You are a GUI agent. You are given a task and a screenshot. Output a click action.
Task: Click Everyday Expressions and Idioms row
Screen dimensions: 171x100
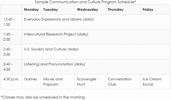[x=96, y=22]
